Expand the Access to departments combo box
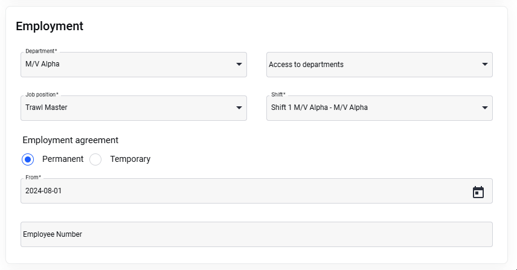 coord(368,65)
